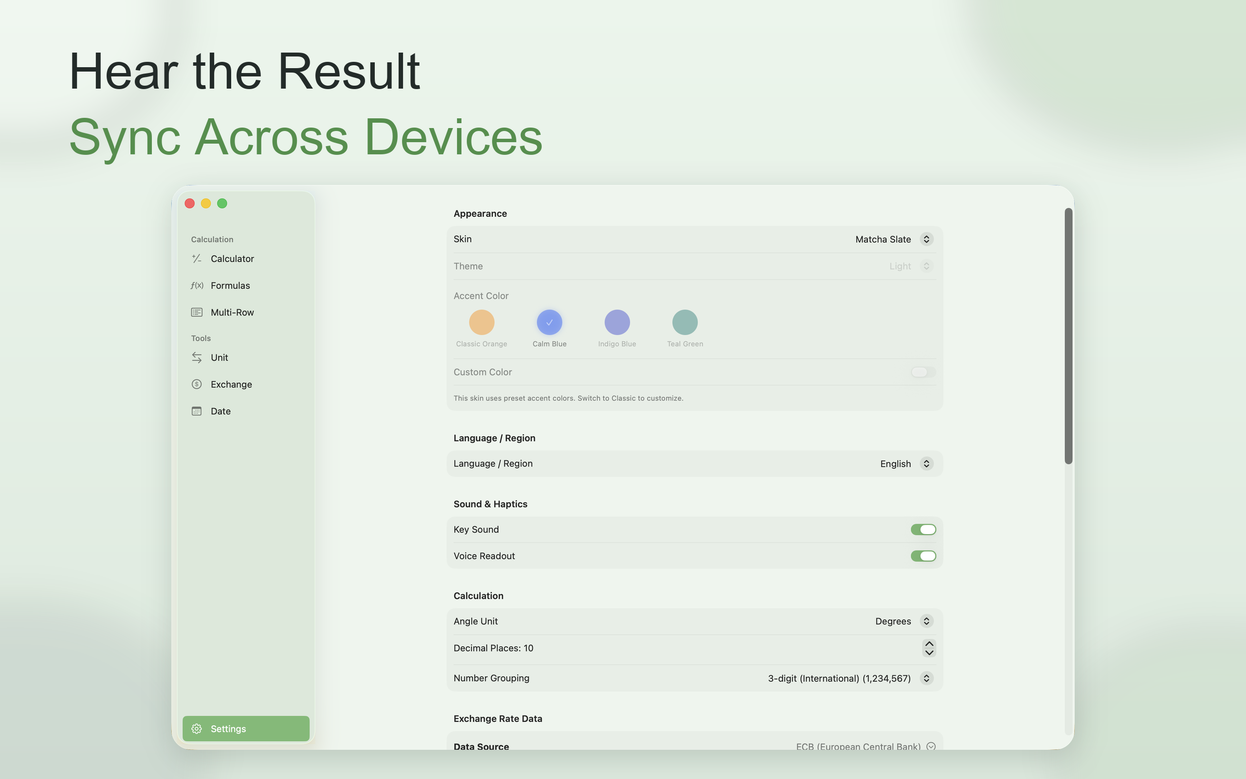Choose the Indigo Blue accent color

617,322
